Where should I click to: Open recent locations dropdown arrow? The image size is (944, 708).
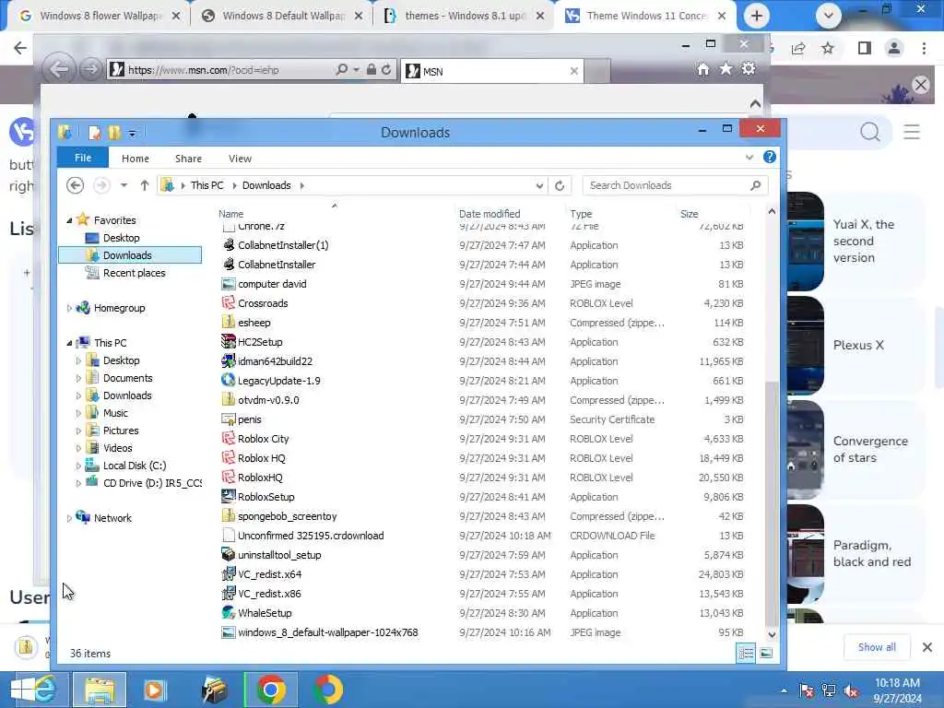(x=124, y=185)
